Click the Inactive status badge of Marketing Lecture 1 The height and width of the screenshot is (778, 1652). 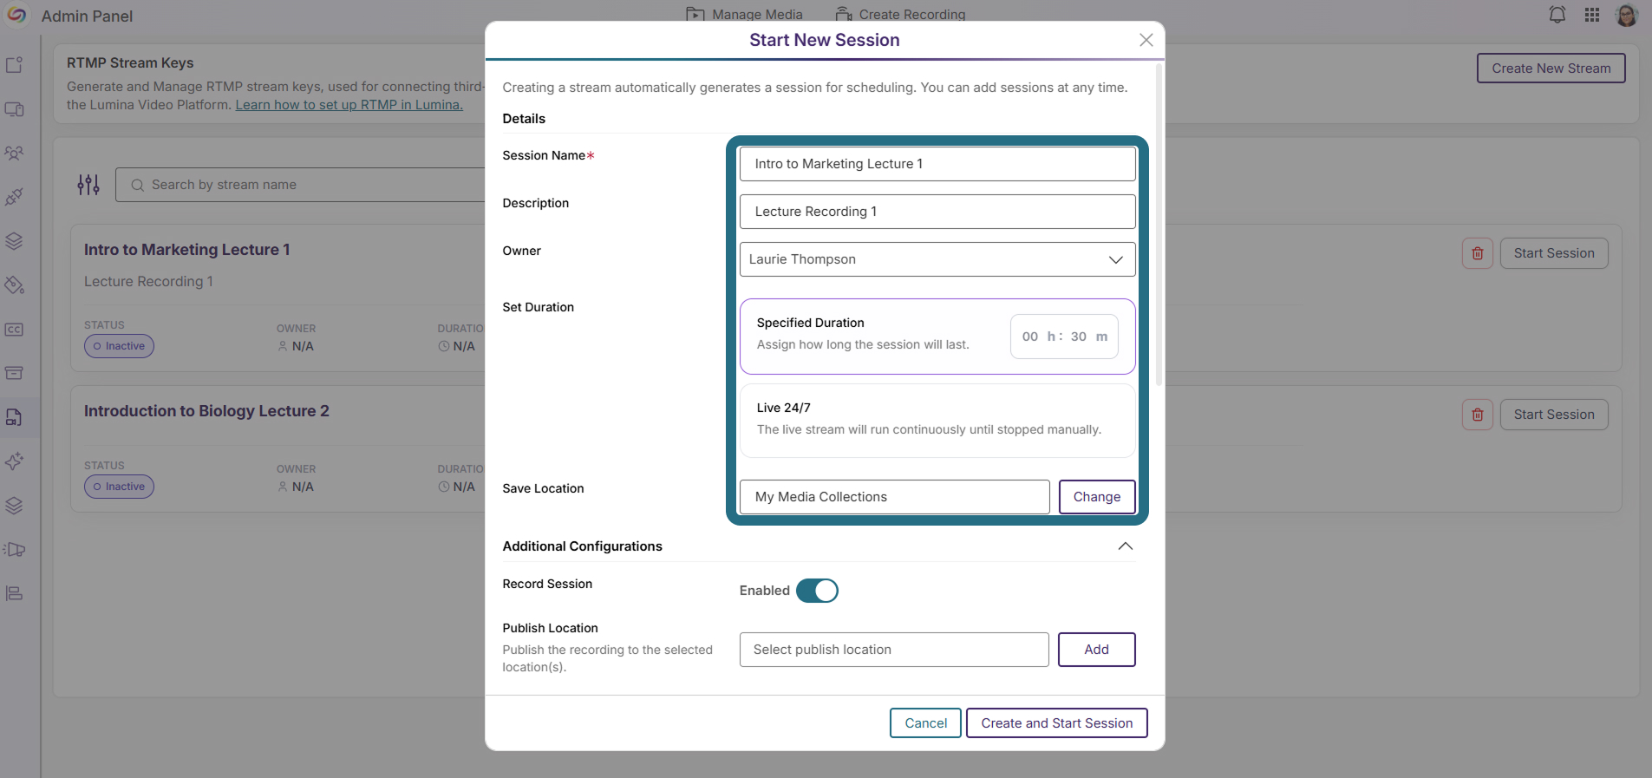pyautogui.click(x=119, y=346)
